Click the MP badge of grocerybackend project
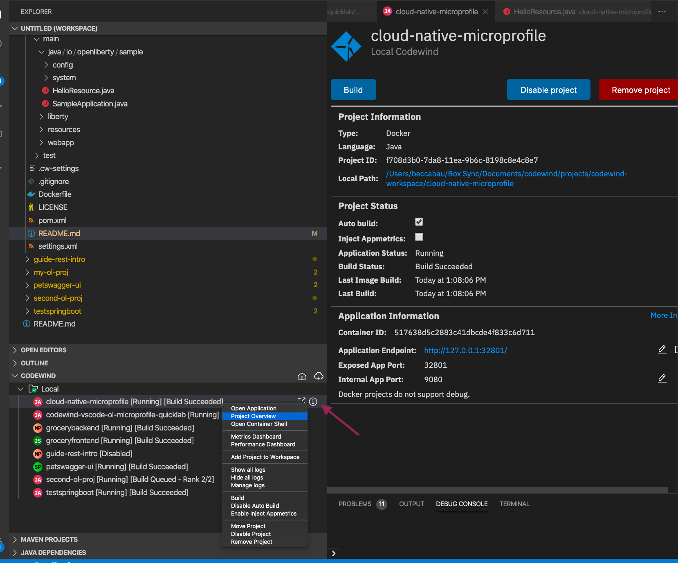The width and height of the screenshot is (678, 563). [38, 428]
